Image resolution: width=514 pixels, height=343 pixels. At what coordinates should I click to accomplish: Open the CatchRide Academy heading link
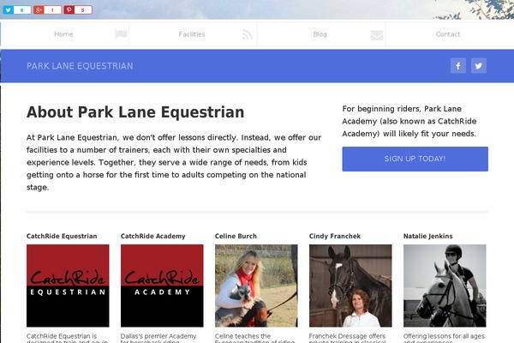pyautogui.click(x=153, y=236)
